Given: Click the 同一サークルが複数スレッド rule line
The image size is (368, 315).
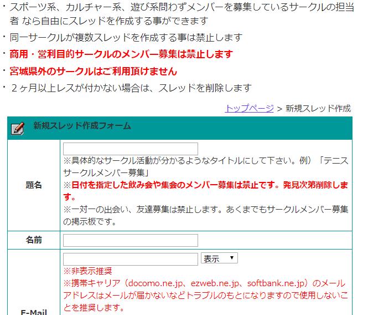Looking at the screenshot, I should (126, 37).
